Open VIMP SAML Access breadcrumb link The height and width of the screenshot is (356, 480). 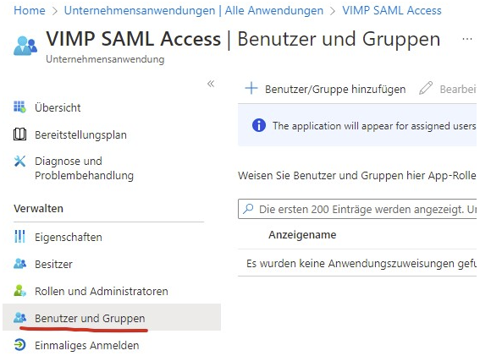pos(391,10)
